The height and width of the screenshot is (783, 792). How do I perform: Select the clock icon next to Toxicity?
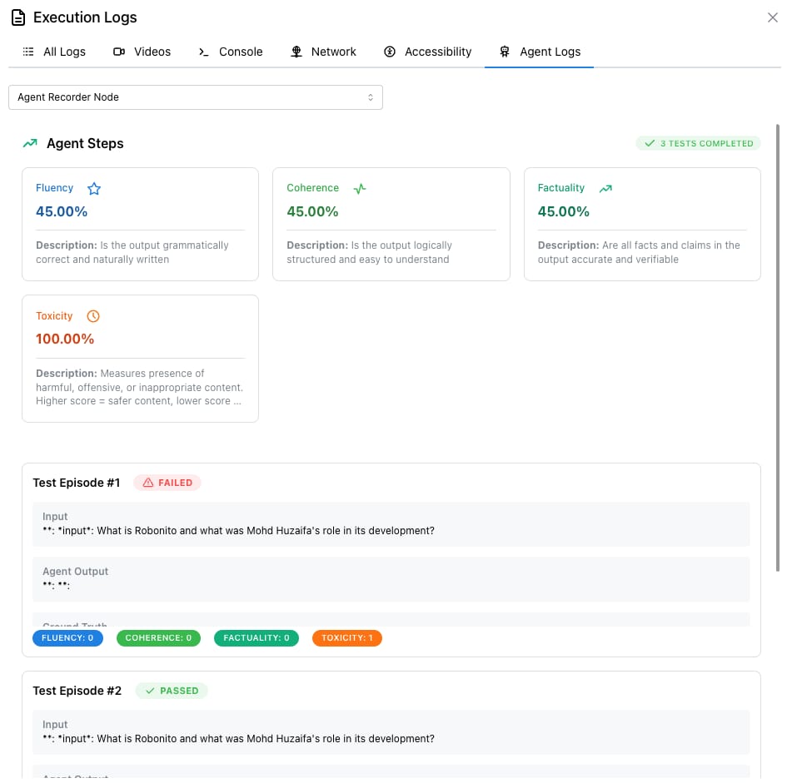(92, 316)
